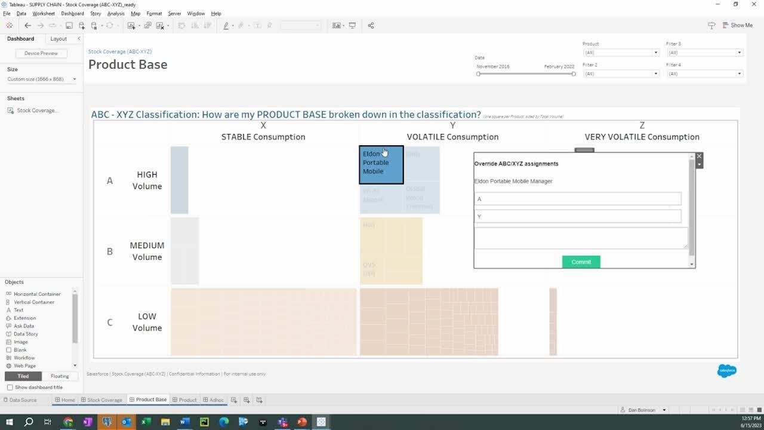Save the workbook with the save icon
This screenshot has width=764, height=430.
pos(69,25)
